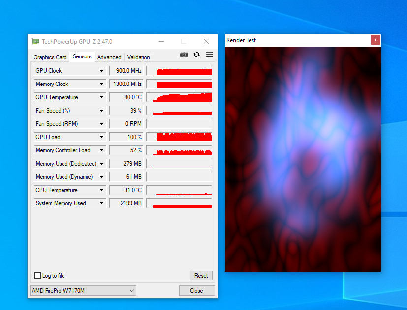This screenshot has height=310, width=407.
Task: Click the GPU-Z logo in the title bar
Action: [x=35, y=41]
